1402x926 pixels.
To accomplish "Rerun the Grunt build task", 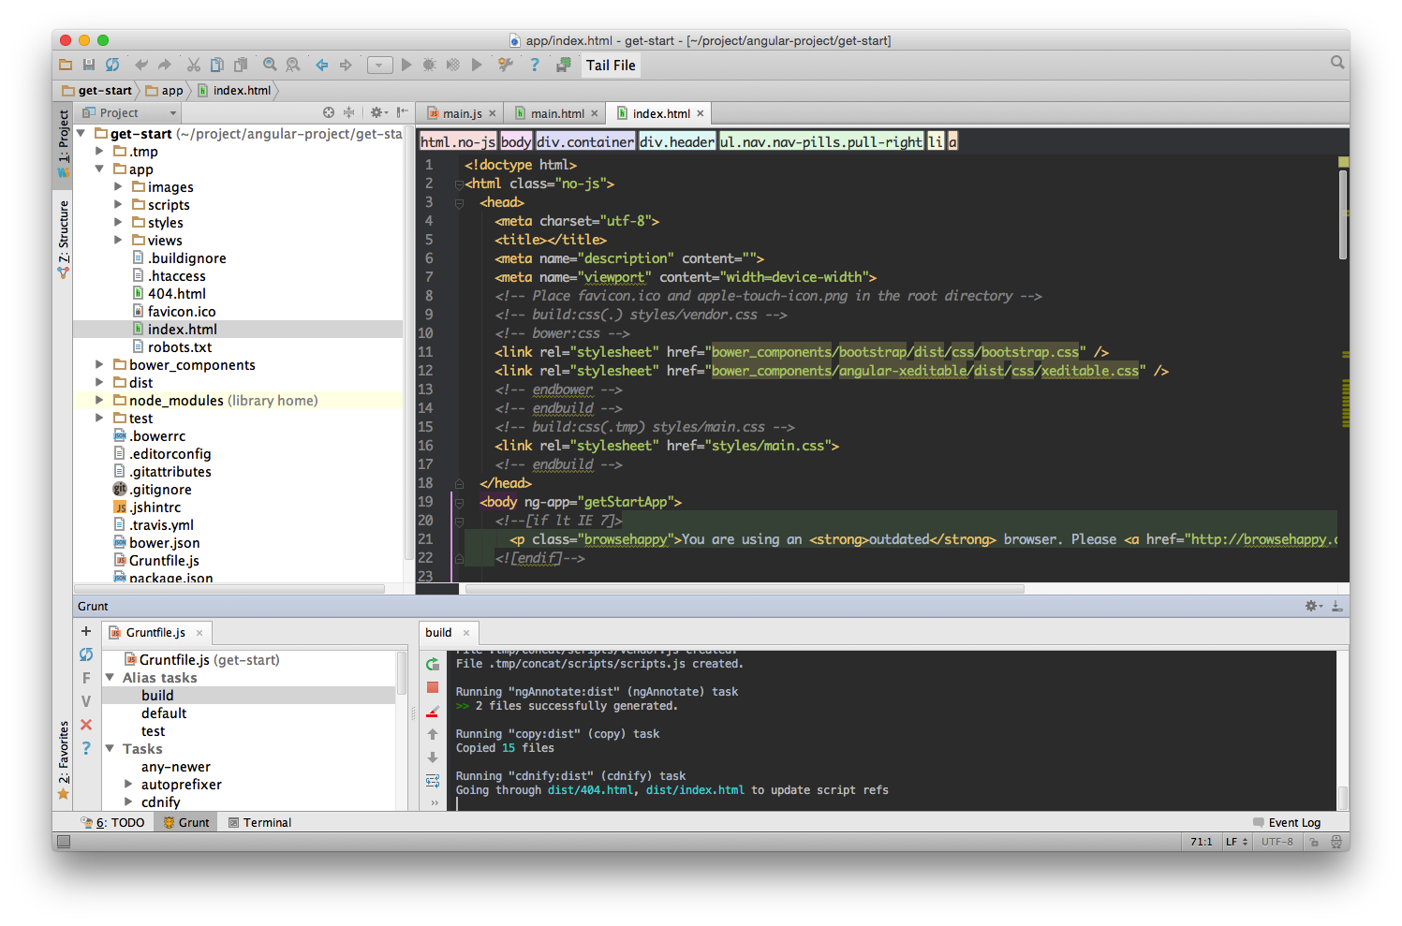I will coord(433,664).
